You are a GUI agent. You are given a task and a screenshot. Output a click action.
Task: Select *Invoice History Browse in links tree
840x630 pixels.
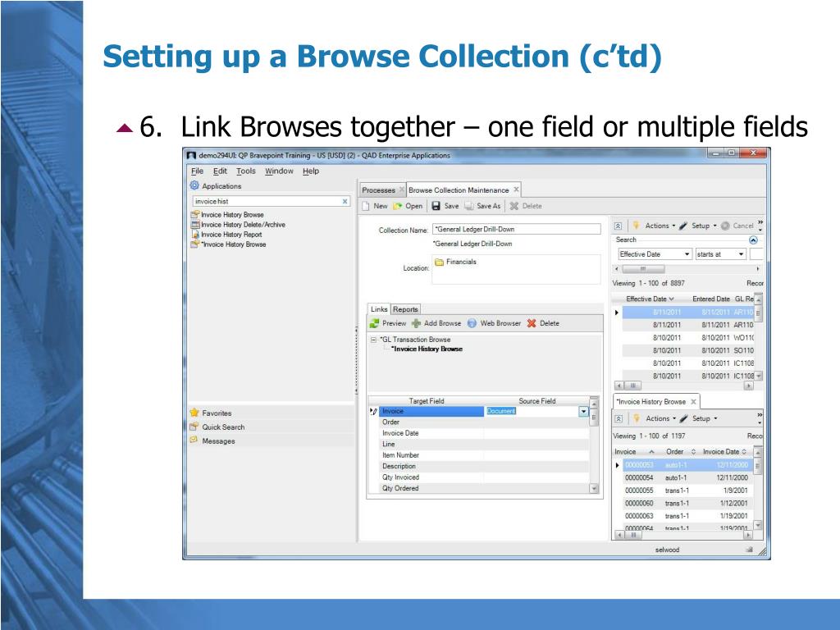(x=427, y=349)
